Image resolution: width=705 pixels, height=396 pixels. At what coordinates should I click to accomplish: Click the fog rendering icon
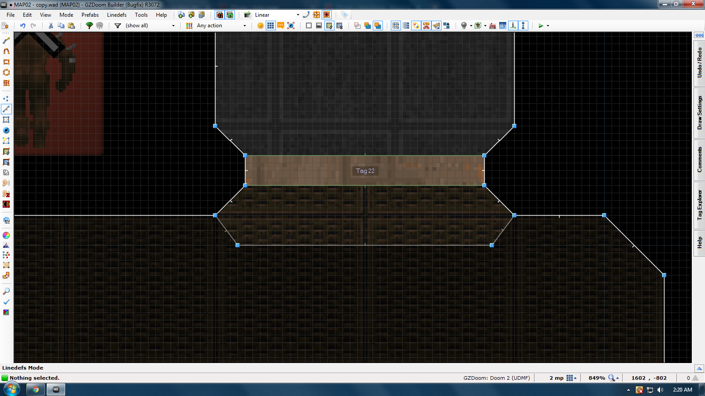click(x=493, y=26)
